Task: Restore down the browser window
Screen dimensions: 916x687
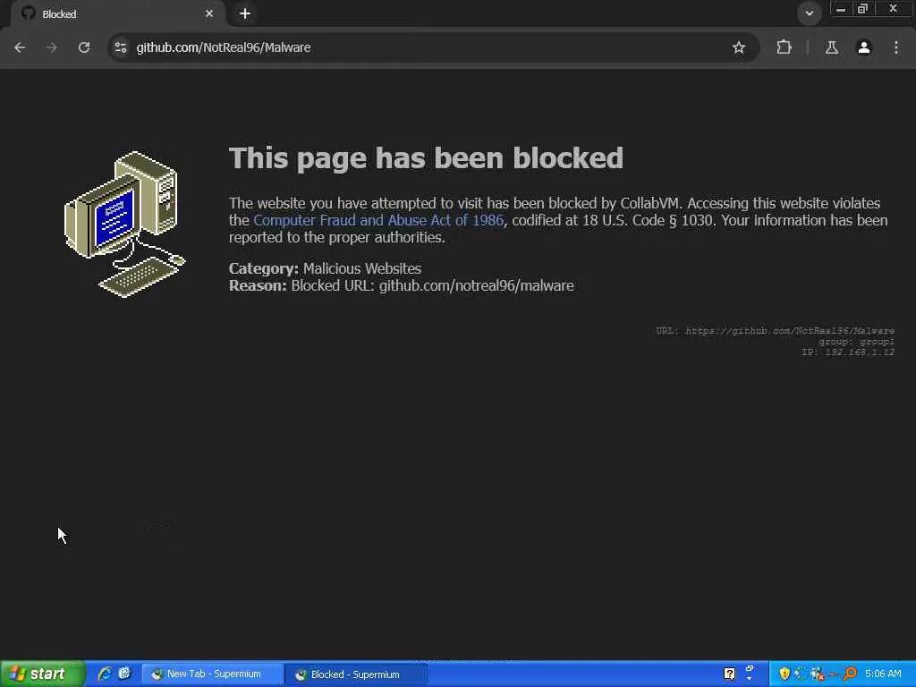Action: coord(863,9)
